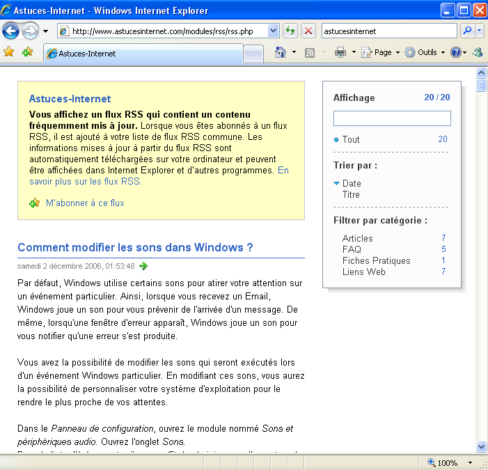Click the scrollbar down arrow
Viewport: 488px width, 470px height.
point(481,446)
